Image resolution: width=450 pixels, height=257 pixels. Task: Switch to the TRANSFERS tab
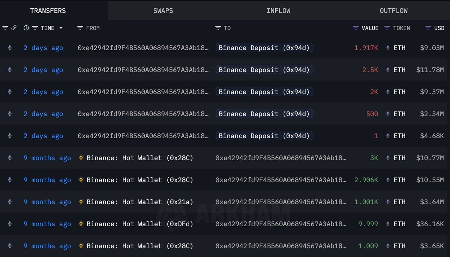(48, 11)
